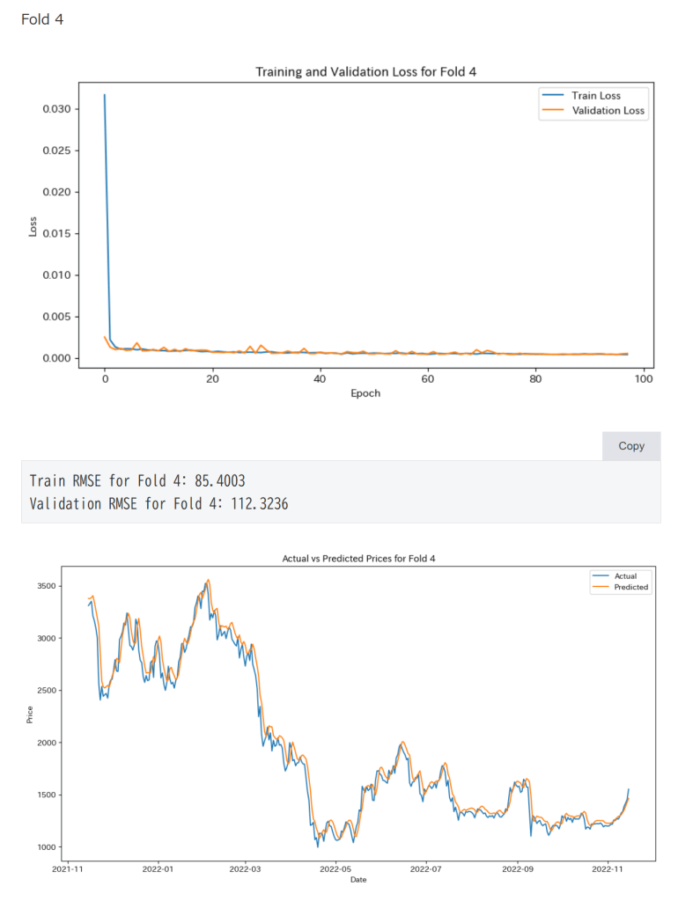Select the "Train Loss" legend label

coord(597,96)
